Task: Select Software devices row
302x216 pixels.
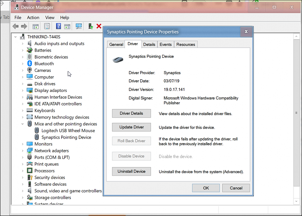Action: (50, 184)
